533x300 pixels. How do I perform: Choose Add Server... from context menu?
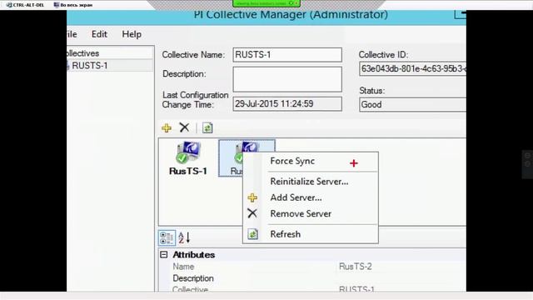point(296,197)
